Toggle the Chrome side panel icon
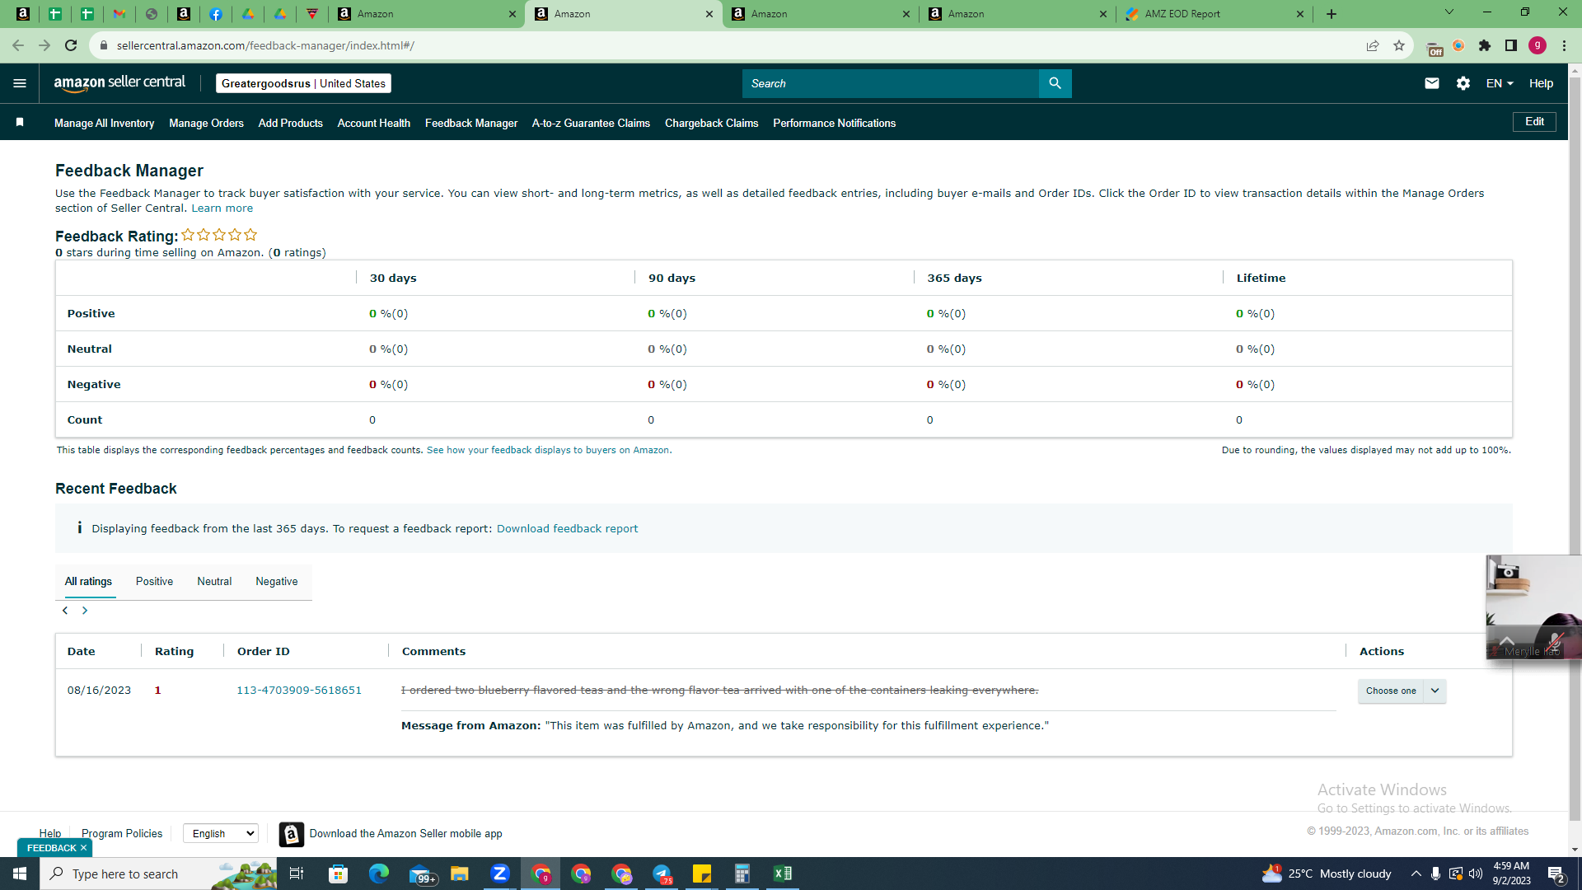 [x=1511, y=45]
